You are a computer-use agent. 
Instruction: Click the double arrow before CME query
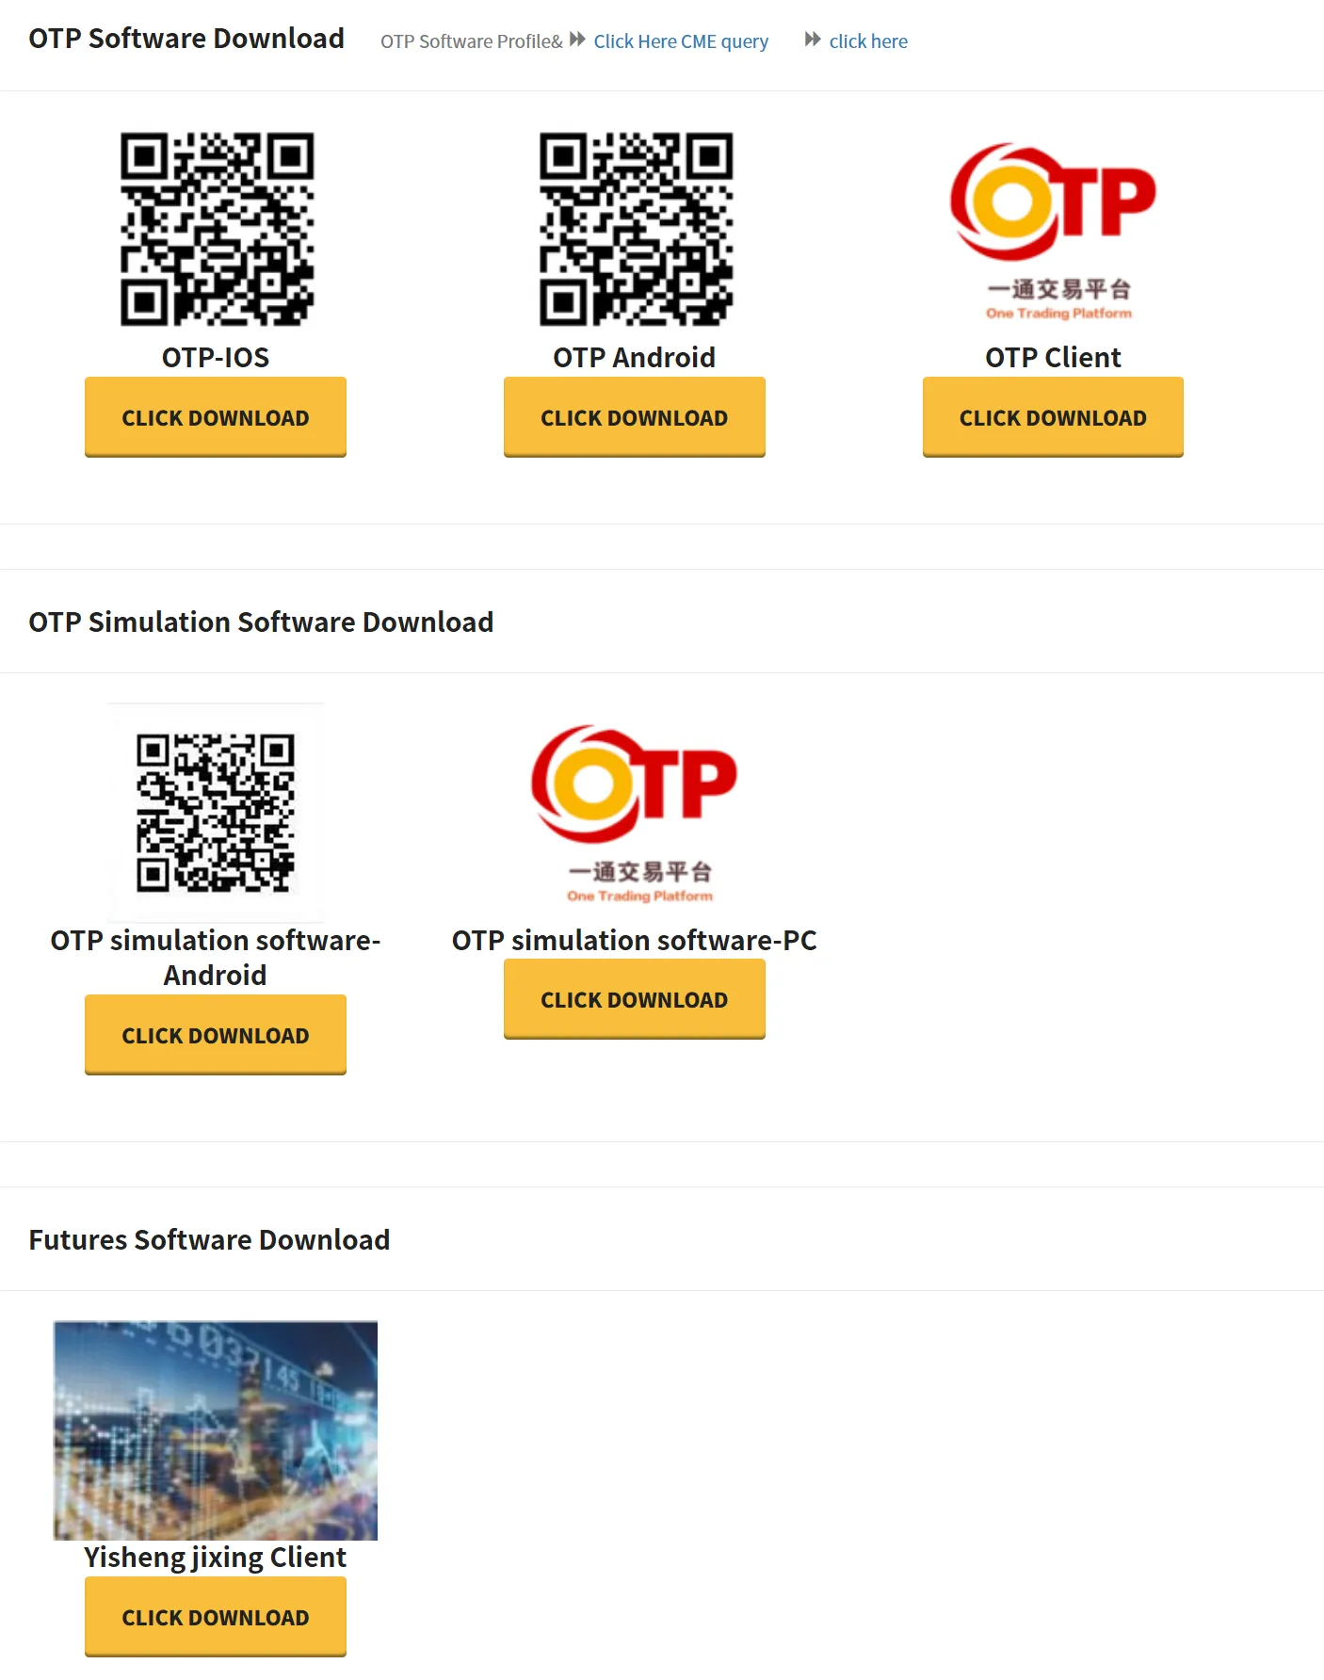[577, 40]
